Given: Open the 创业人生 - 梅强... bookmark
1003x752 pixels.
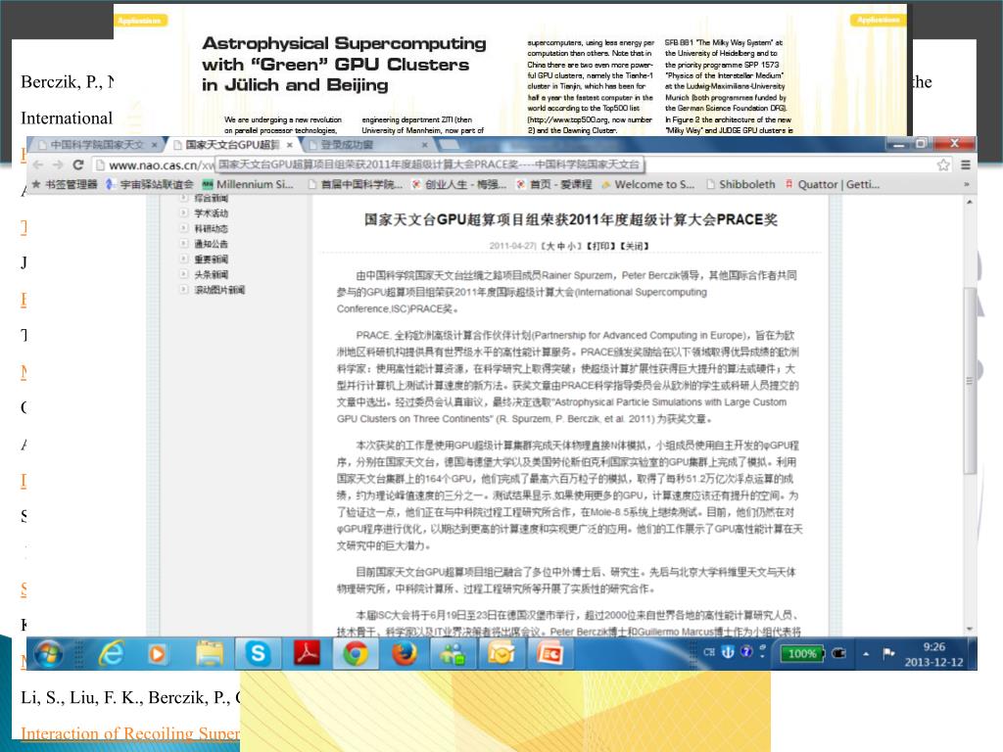Looking at the screenshot, I should point(459,184).
